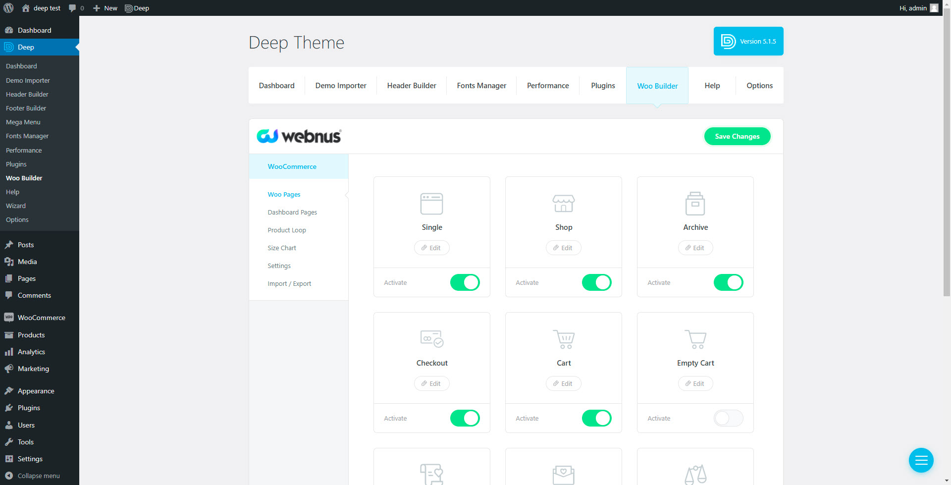The image size is (951, 485).
Task: Open the Performance tab
Action: click(548, 86)
